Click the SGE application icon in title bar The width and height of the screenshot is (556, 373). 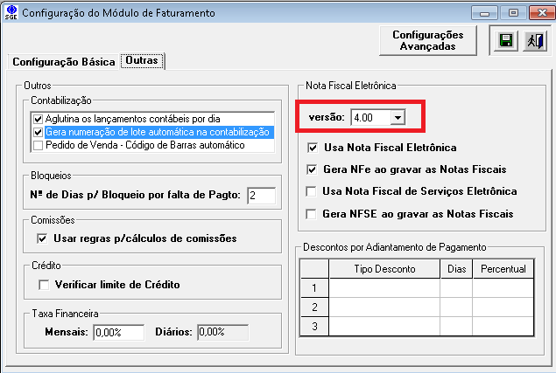11,12
